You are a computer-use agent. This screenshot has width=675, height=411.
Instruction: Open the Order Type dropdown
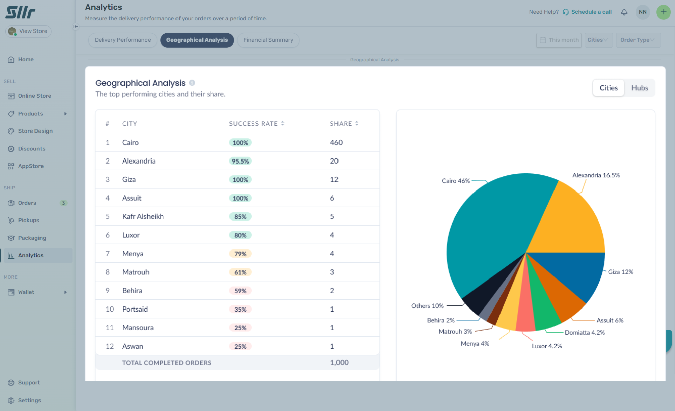coord(638,40)
